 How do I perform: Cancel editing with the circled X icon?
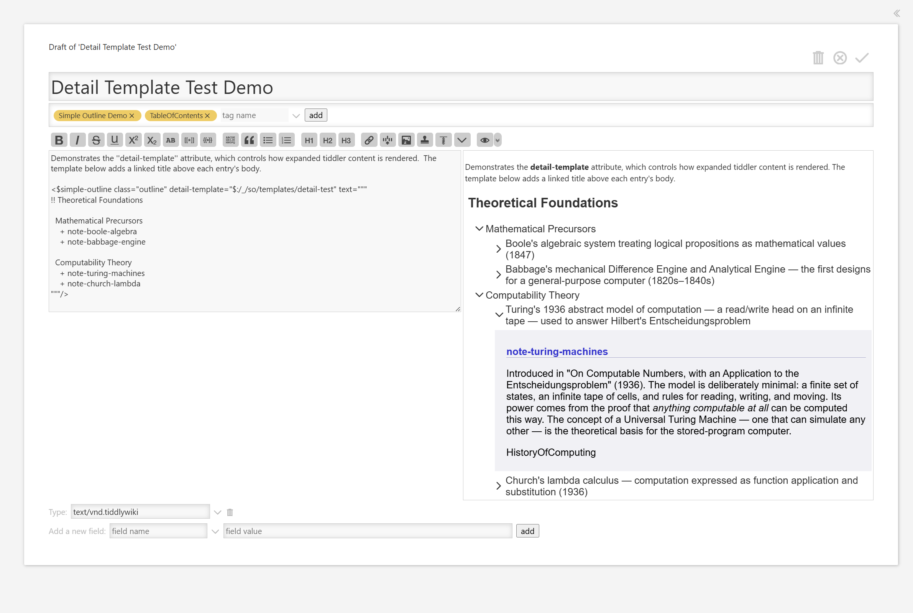coord(840,58)
